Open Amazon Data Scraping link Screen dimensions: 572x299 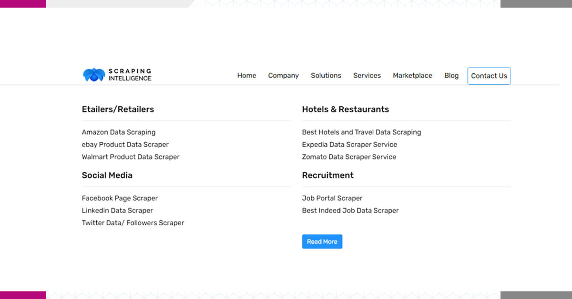119,132
